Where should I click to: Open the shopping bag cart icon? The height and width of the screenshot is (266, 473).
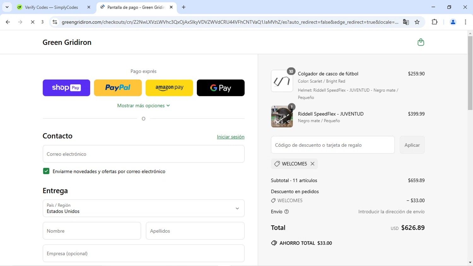click(421, 42)
